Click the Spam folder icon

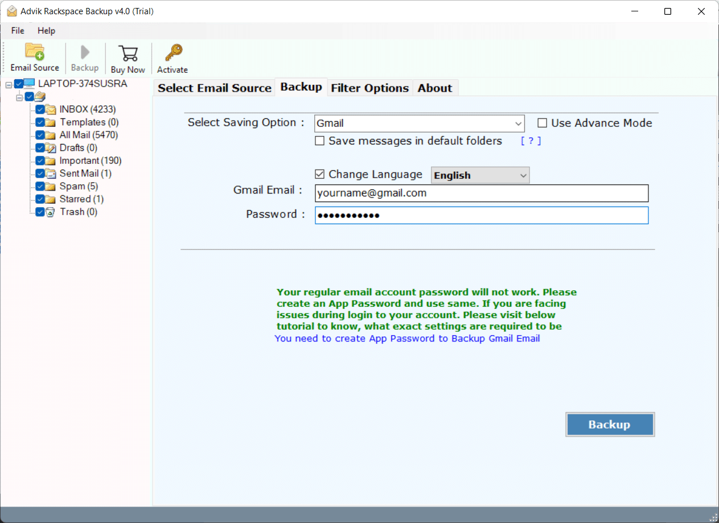coord(51,186)
